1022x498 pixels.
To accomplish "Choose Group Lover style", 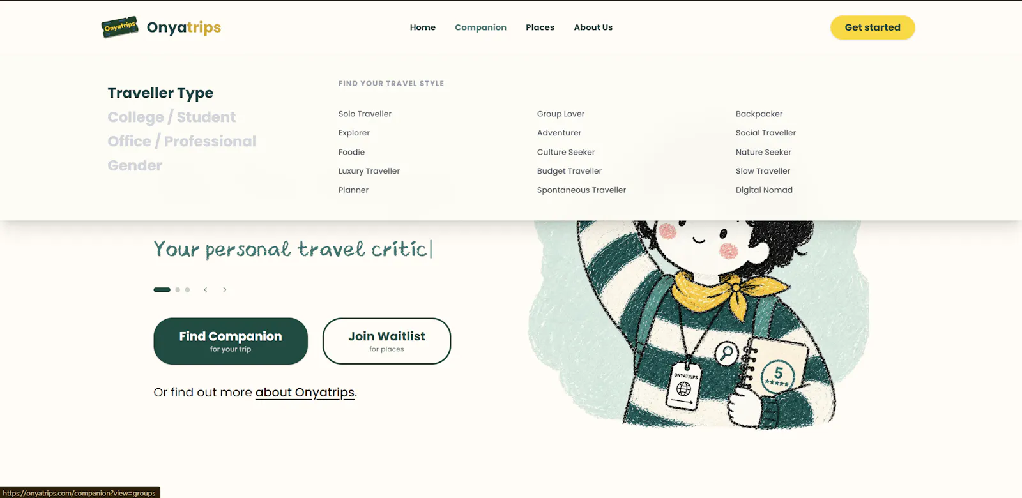I will coord(561,114).
